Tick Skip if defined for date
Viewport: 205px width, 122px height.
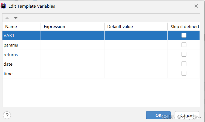(x=184, y=64)
